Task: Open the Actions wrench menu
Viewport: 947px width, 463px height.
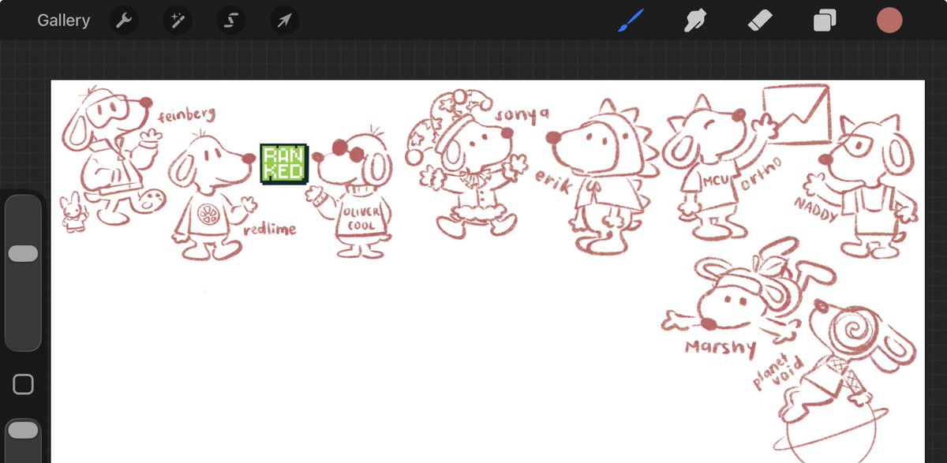Action: [123, 21]
